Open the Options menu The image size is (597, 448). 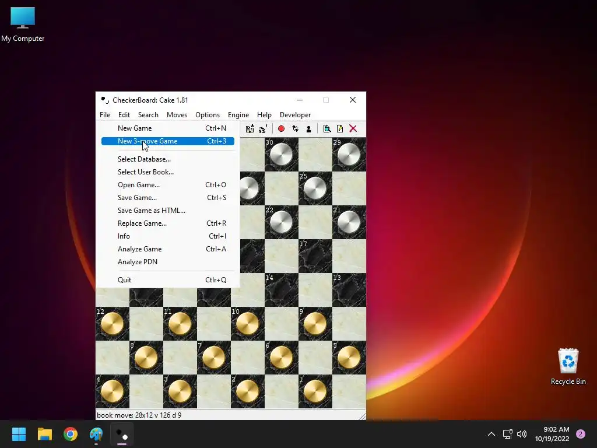[208, 115]
